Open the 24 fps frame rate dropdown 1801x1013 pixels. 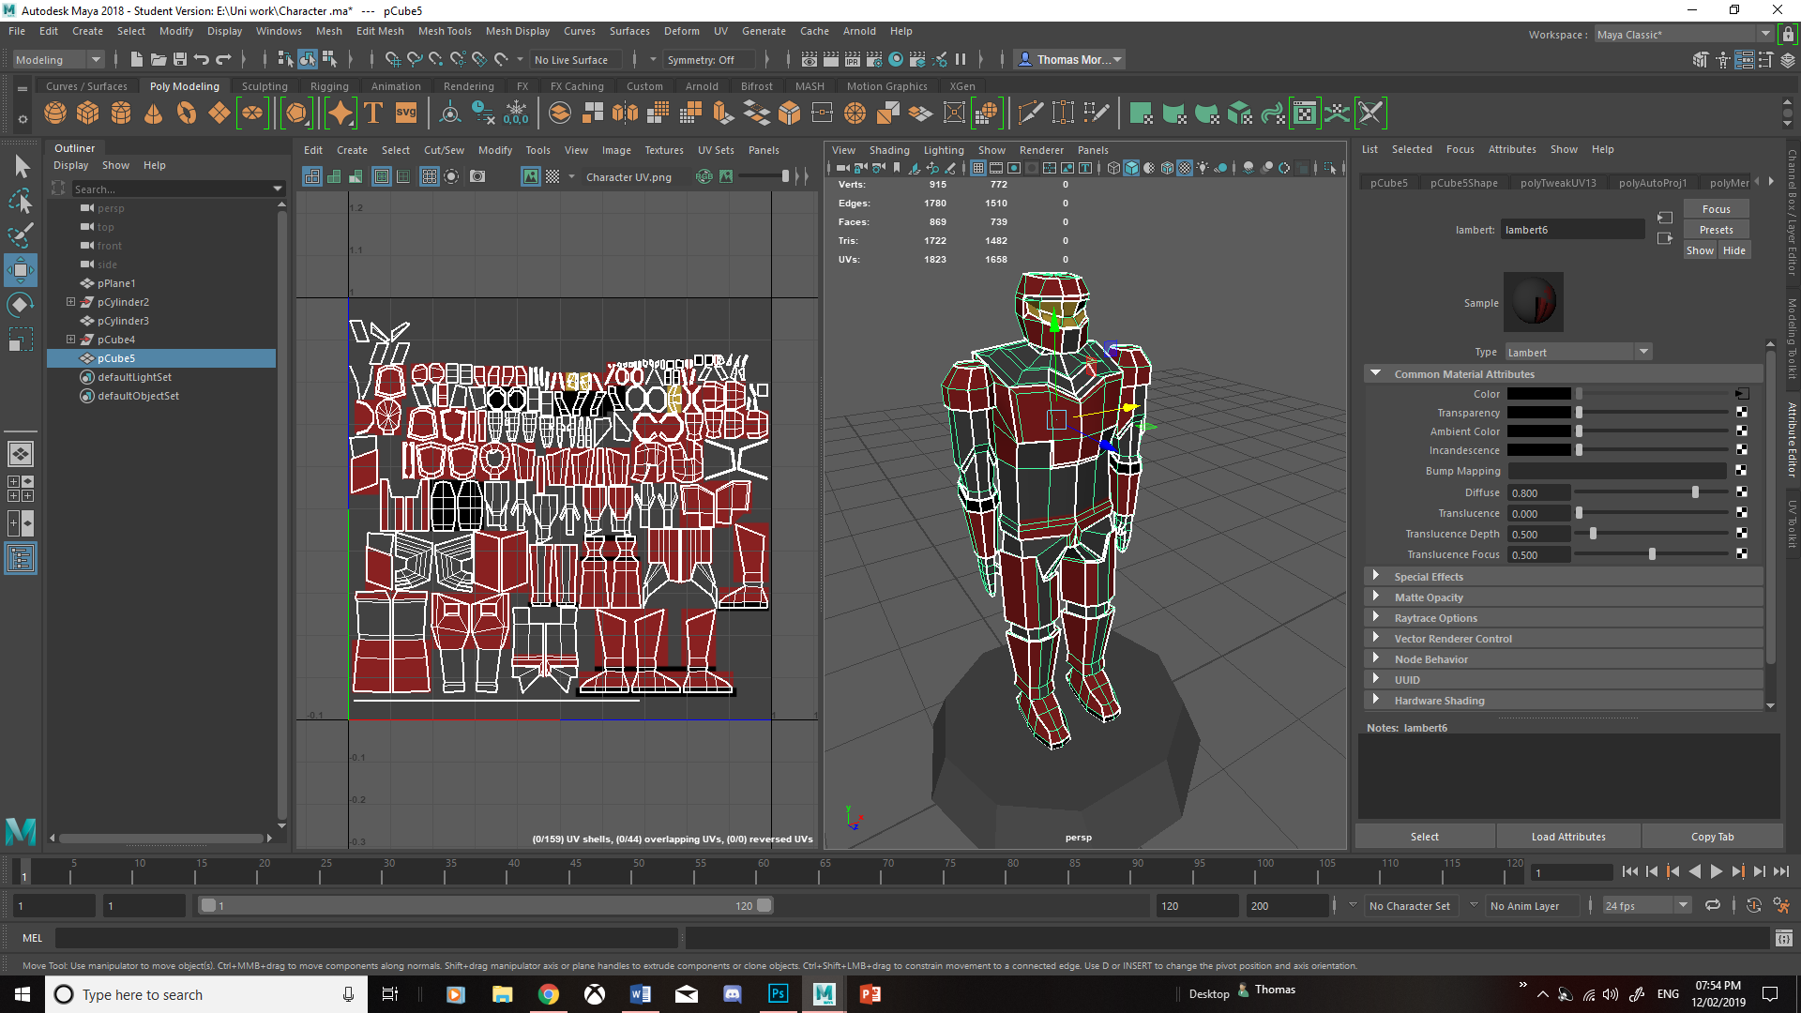click(x=1646, y=905)
